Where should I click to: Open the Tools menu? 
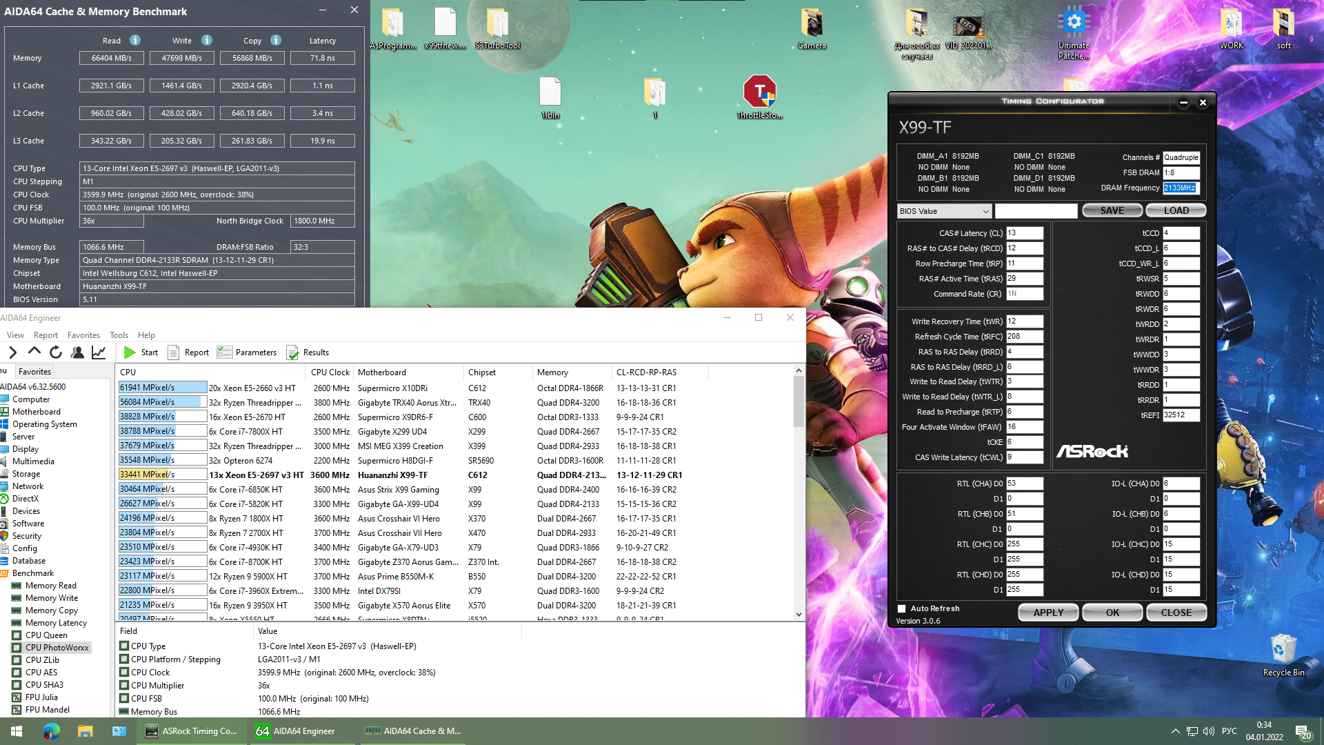119,335
